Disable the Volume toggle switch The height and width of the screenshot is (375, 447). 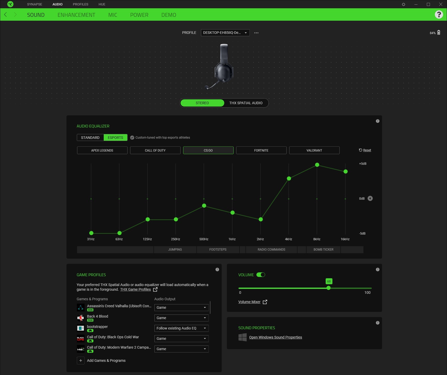click(261, 275)
